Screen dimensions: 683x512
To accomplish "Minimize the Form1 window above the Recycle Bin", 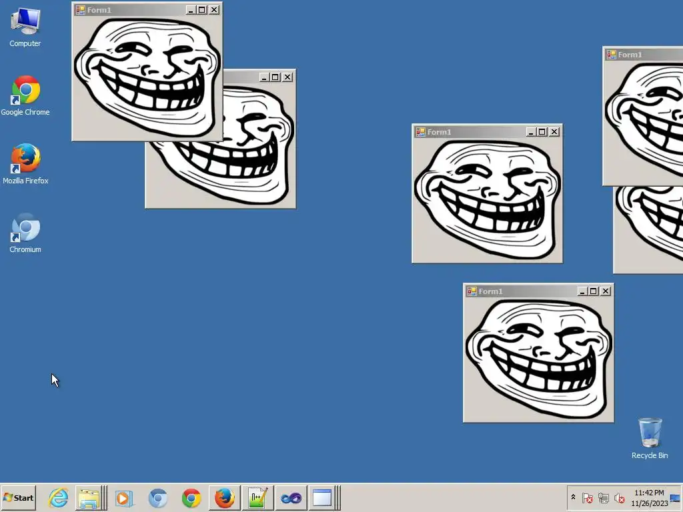I will click(582, 291).
